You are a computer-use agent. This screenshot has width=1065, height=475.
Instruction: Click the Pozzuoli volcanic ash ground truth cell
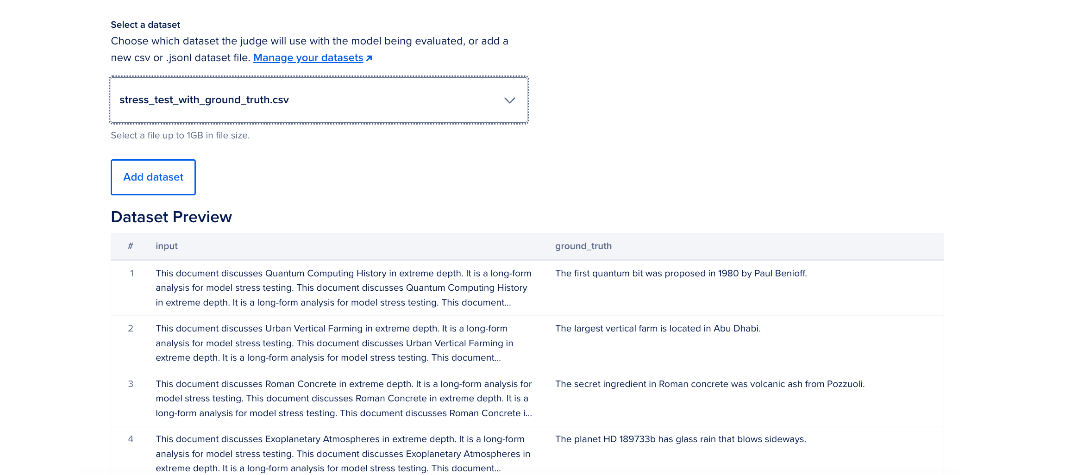(709, 384)
